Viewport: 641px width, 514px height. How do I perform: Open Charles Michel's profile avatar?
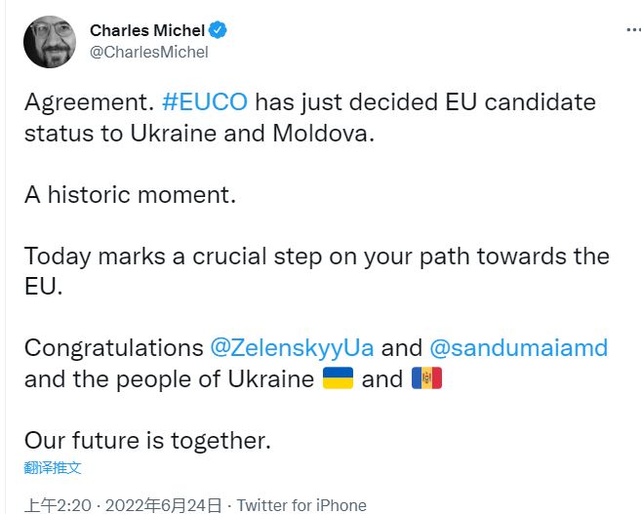tap(51, 41)
